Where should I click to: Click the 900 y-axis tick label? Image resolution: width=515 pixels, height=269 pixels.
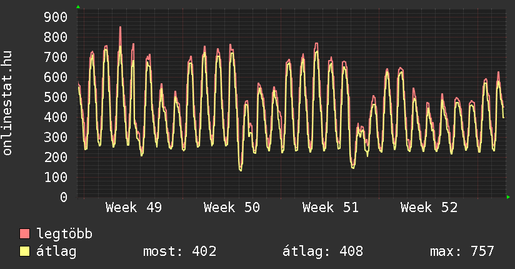point(56,17)
